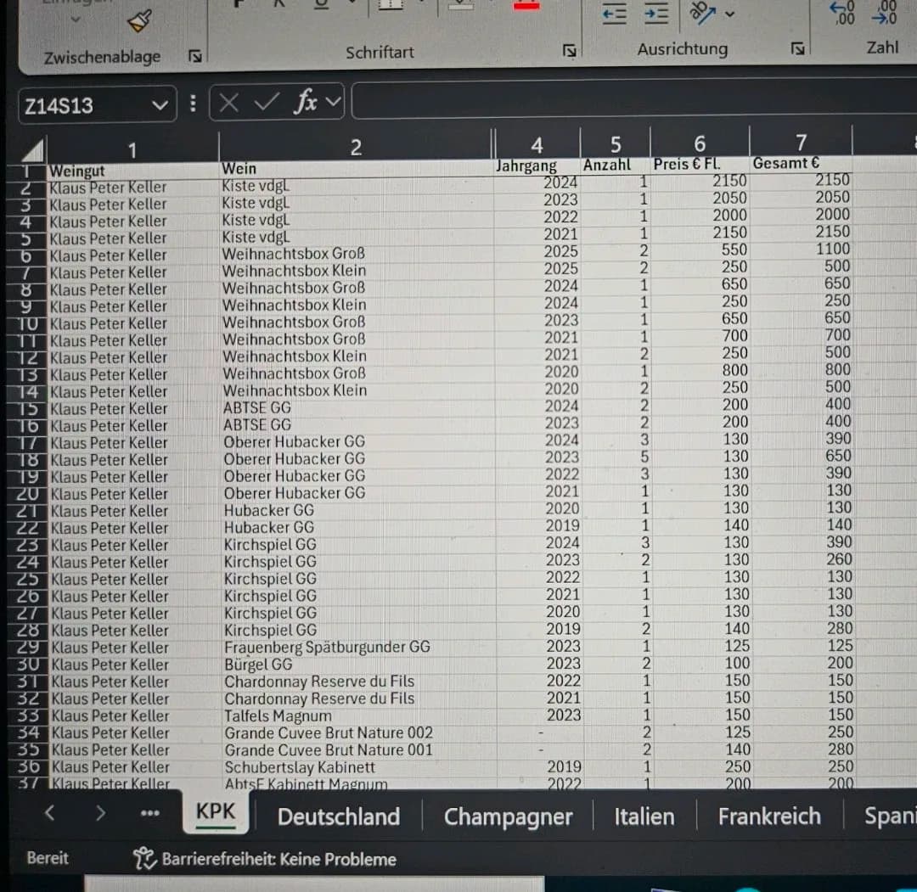Open the Zwischenablage dialog launcher
The image size is (917, 892).
(195, 56)
